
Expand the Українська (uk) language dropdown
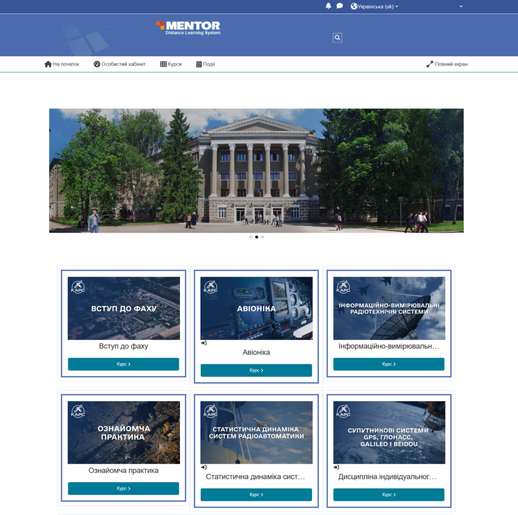(378, 6)
